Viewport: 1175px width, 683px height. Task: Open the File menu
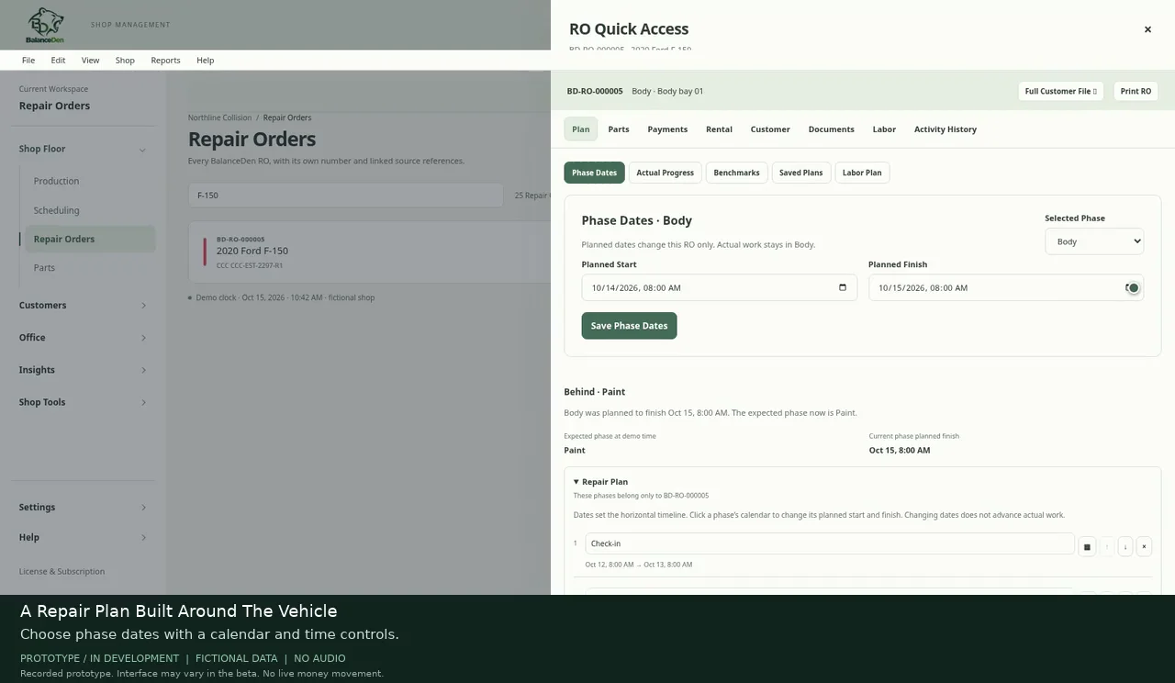point(28,60)
